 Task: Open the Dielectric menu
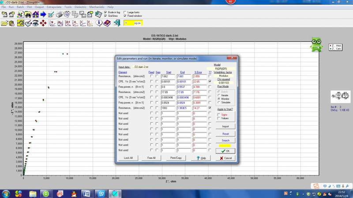(x=80, y=7)
